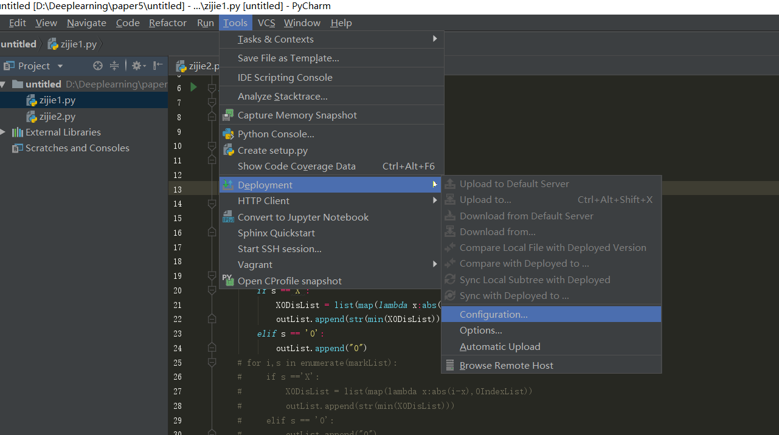Toggle code fold marker at line 25
Viewport: 779px width, 435px height.
click(212, 362)
